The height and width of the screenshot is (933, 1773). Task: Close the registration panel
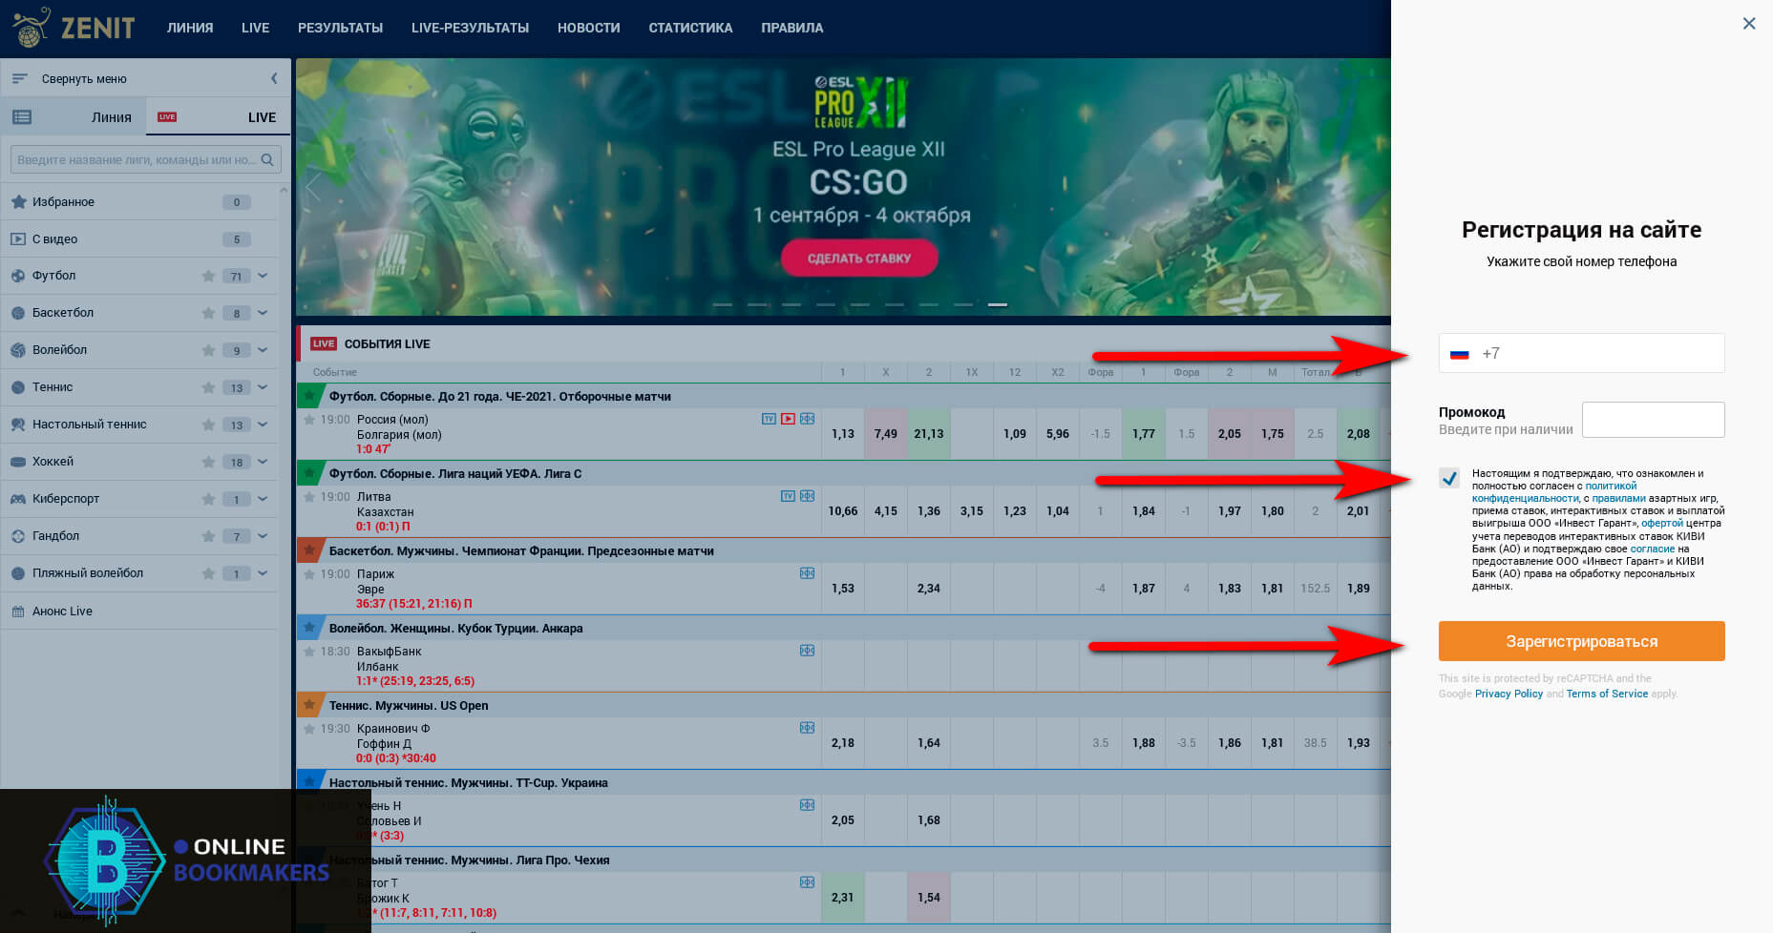coord(1749,24)
